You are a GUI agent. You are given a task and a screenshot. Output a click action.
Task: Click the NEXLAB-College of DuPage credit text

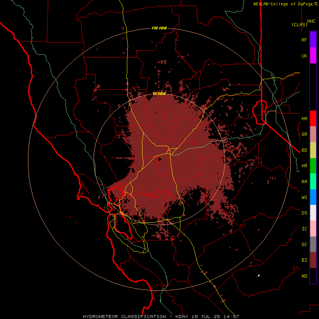point(283,4)
